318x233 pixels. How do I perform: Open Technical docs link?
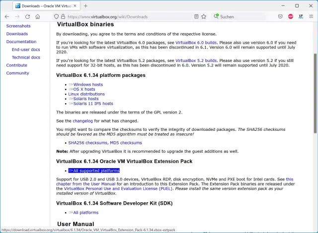point(26,58)
